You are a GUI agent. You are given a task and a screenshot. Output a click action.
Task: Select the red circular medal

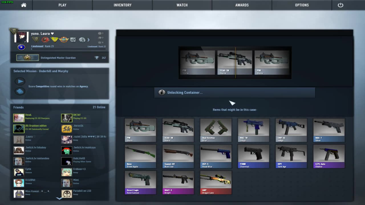pyautogui.click(x=45, y=40)
